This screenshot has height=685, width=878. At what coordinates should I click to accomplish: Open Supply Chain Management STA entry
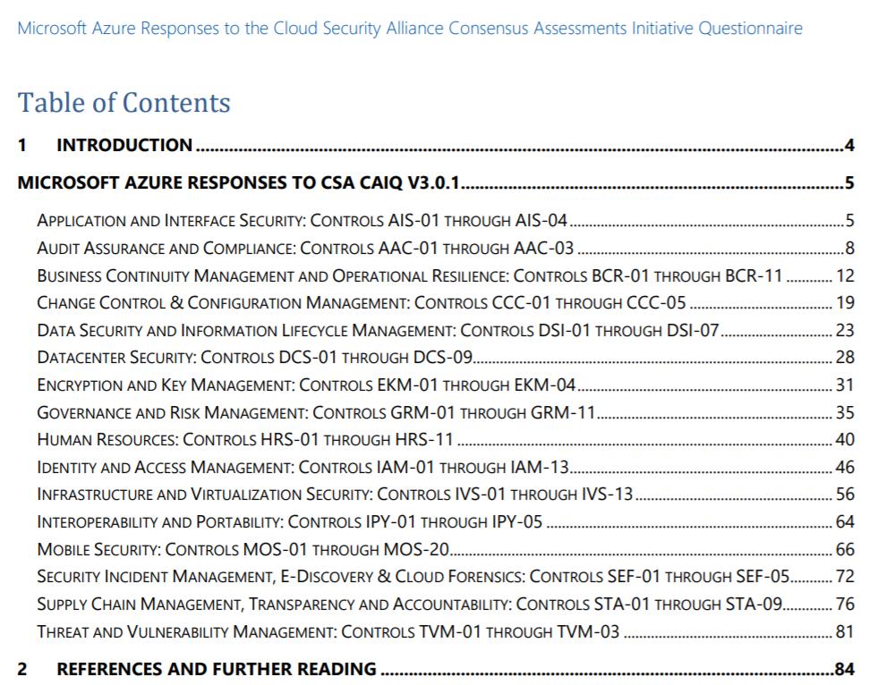[x=446, y=604]
